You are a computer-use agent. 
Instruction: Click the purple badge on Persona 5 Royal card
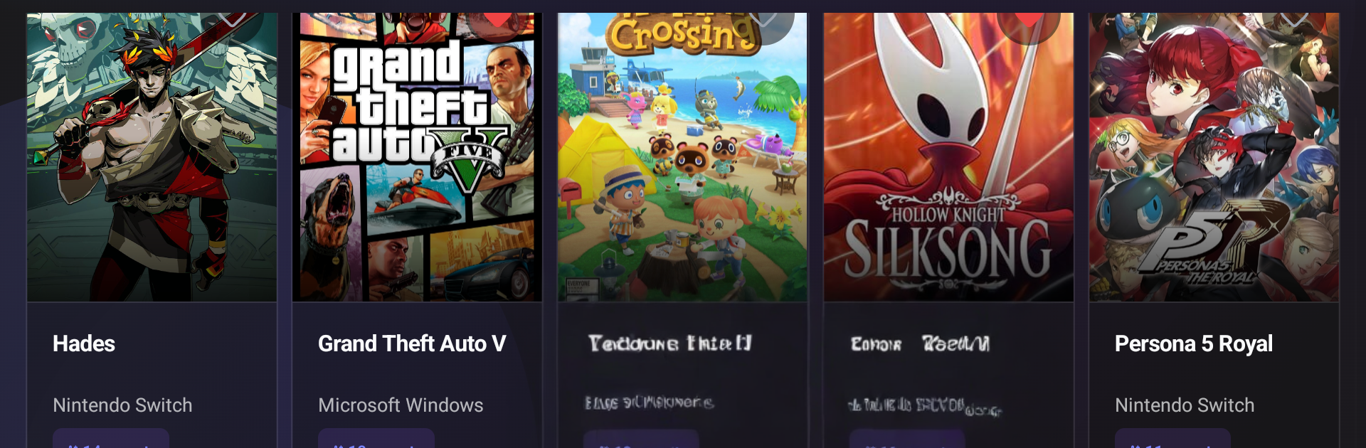pyautogui.click(x=1172, y=438)
